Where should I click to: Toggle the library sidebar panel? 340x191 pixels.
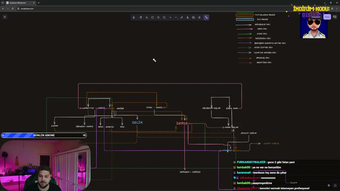[335, 17]
